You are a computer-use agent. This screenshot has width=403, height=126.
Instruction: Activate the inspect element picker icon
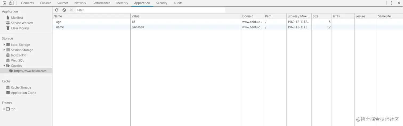tap(5, 3)
